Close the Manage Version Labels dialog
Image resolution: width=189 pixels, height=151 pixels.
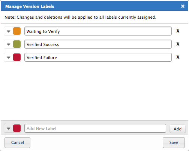pos(183,6)
